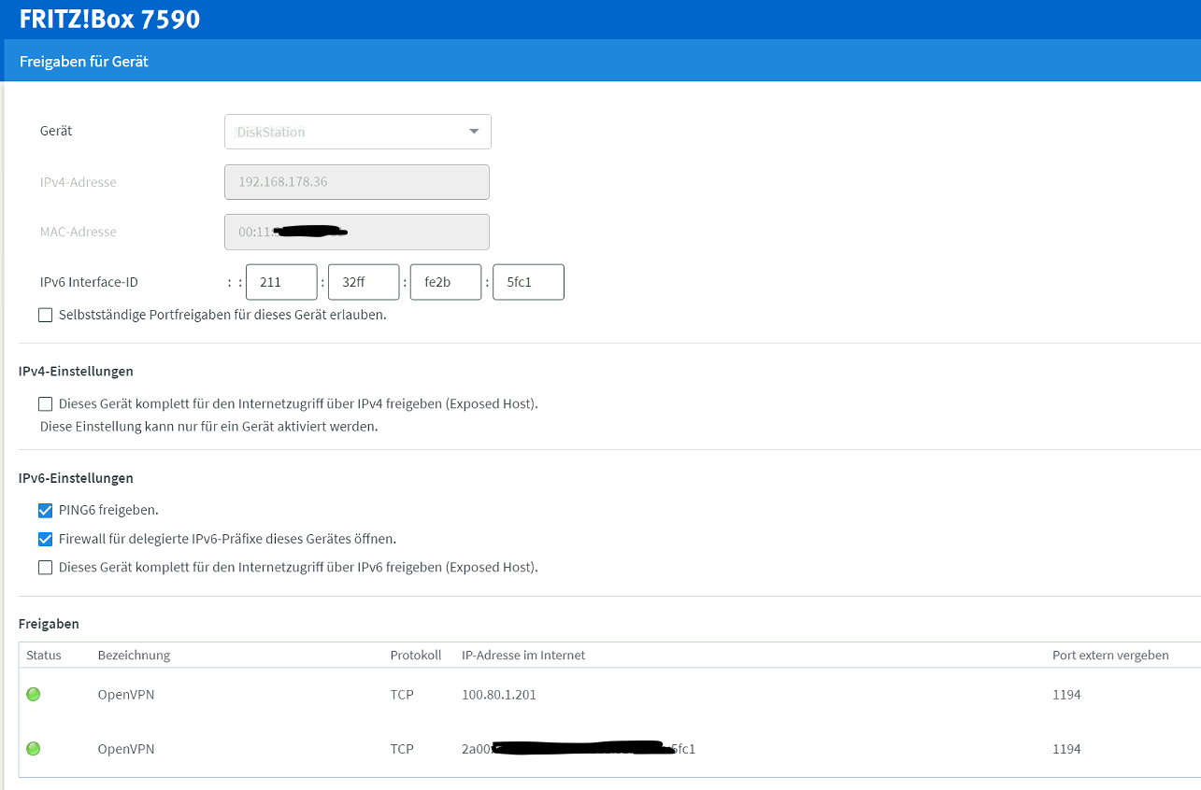Enable Selbstständige Portfreigaben checkbox
Screen dimensions: 1201x790
pos(46,316)
